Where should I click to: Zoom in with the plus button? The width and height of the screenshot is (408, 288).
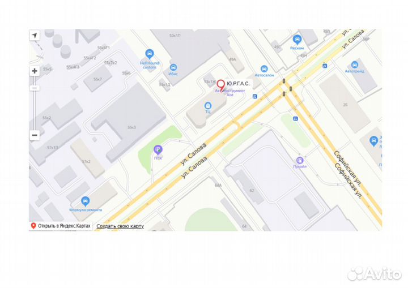[35, 71]
